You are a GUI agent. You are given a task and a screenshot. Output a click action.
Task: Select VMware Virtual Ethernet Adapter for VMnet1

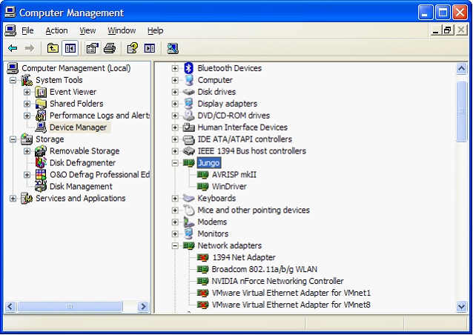pyautogui.click(x=291, y=293)
